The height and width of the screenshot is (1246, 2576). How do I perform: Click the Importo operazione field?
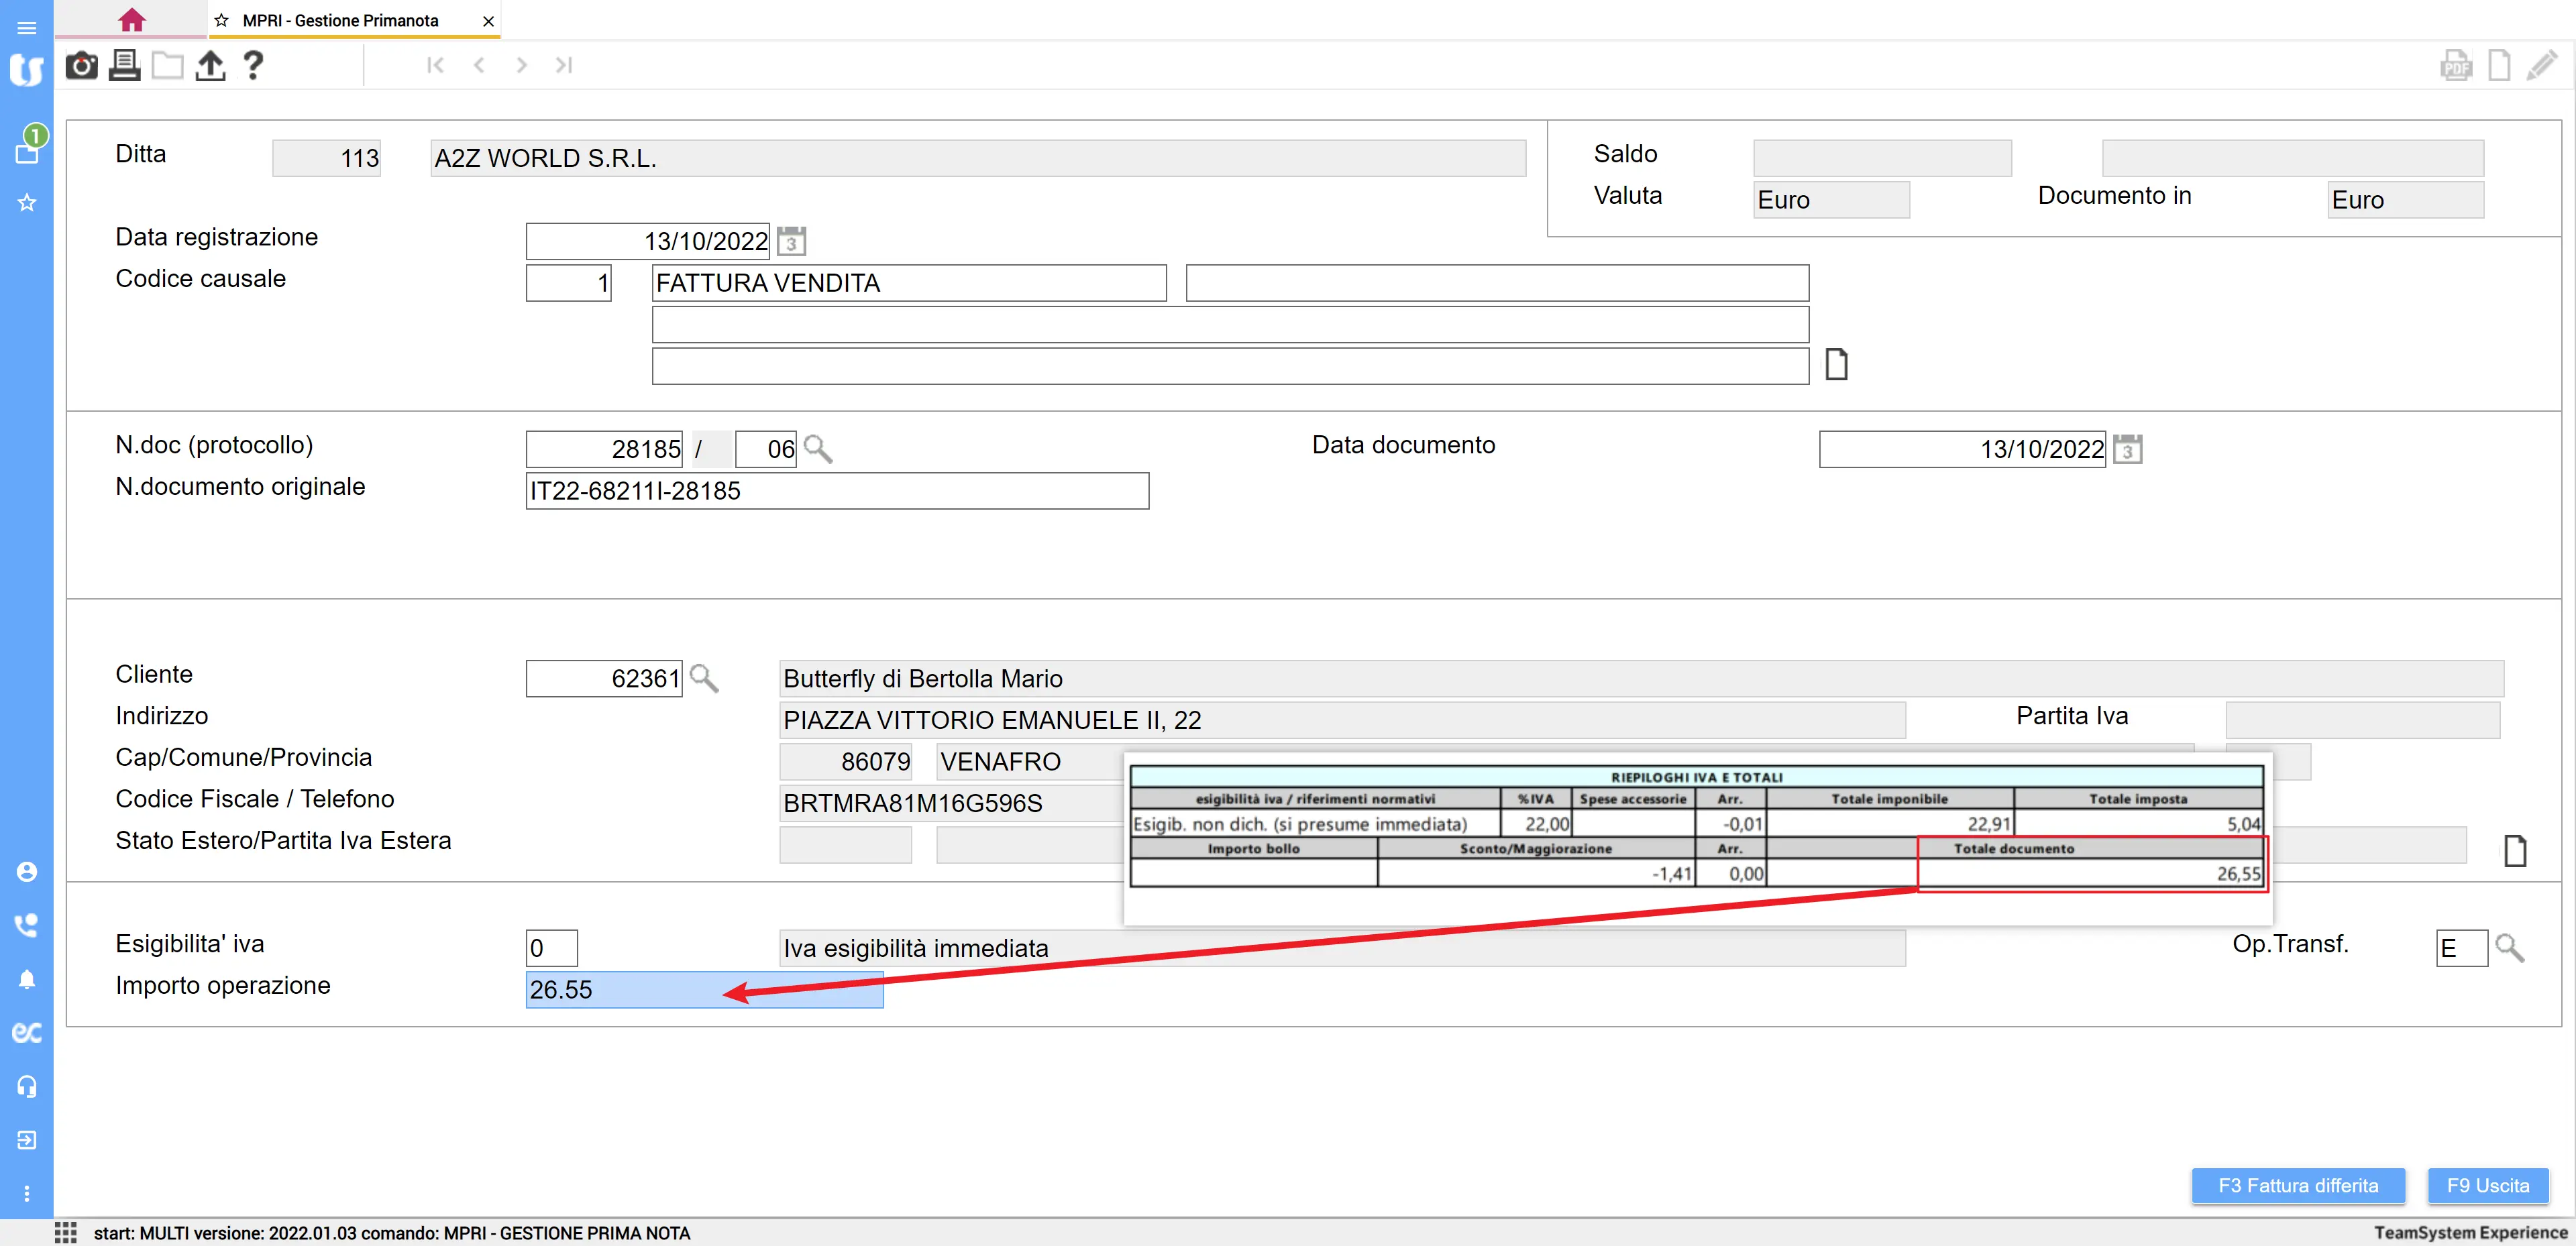[704, 989]
